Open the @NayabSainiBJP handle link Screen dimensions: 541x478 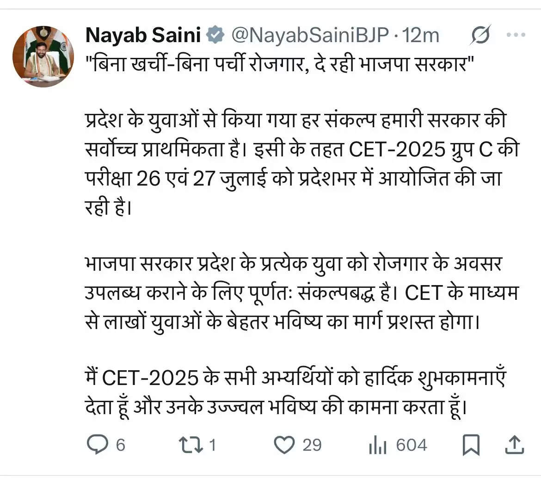tap(310, 36)
